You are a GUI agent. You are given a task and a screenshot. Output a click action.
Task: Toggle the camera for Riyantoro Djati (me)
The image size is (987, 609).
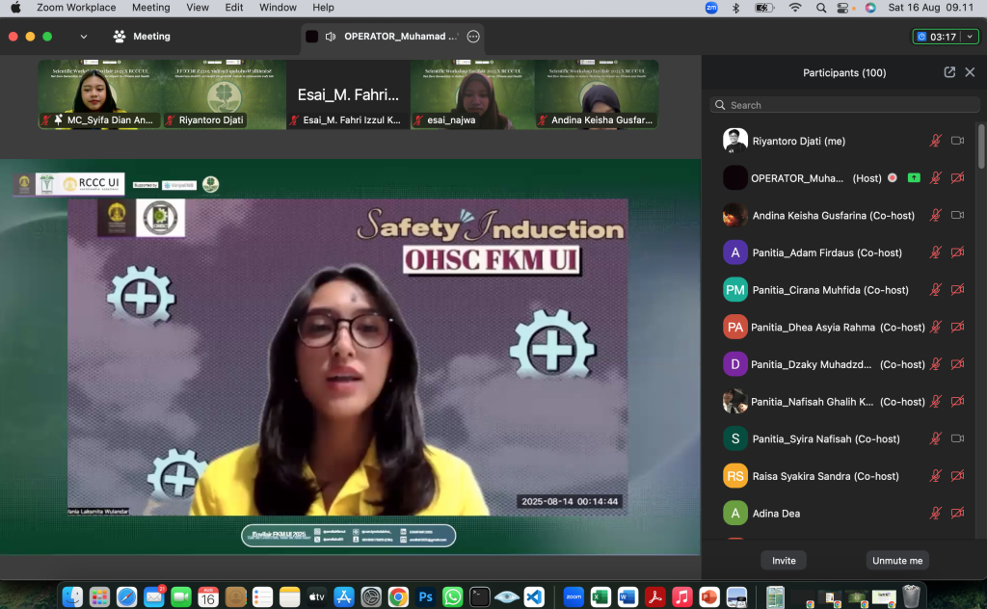[957, 141]
